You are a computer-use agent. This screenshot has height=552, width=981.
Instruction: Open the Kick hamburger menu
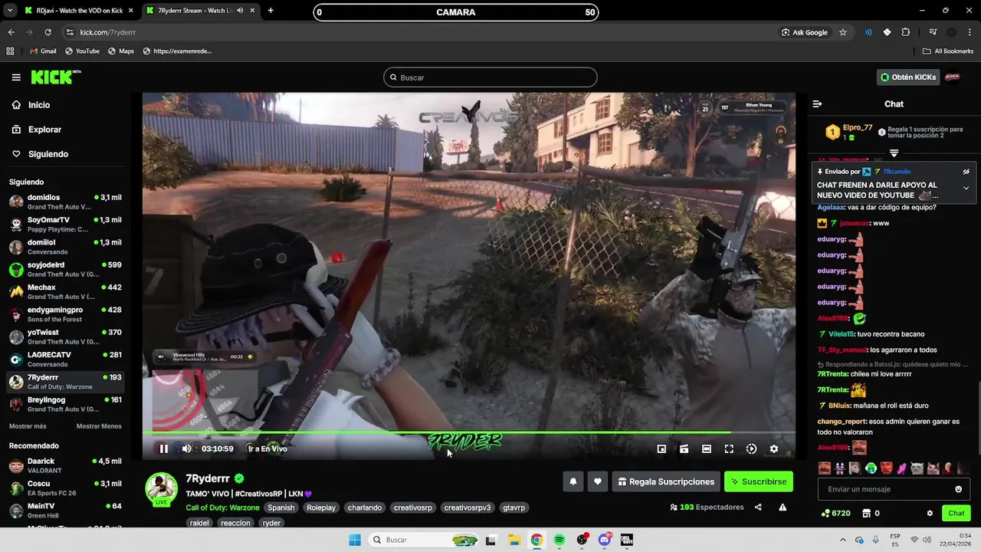click(x=16, y=77)
